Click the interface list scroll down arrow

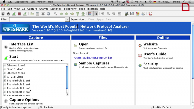[x=67, y=95]
